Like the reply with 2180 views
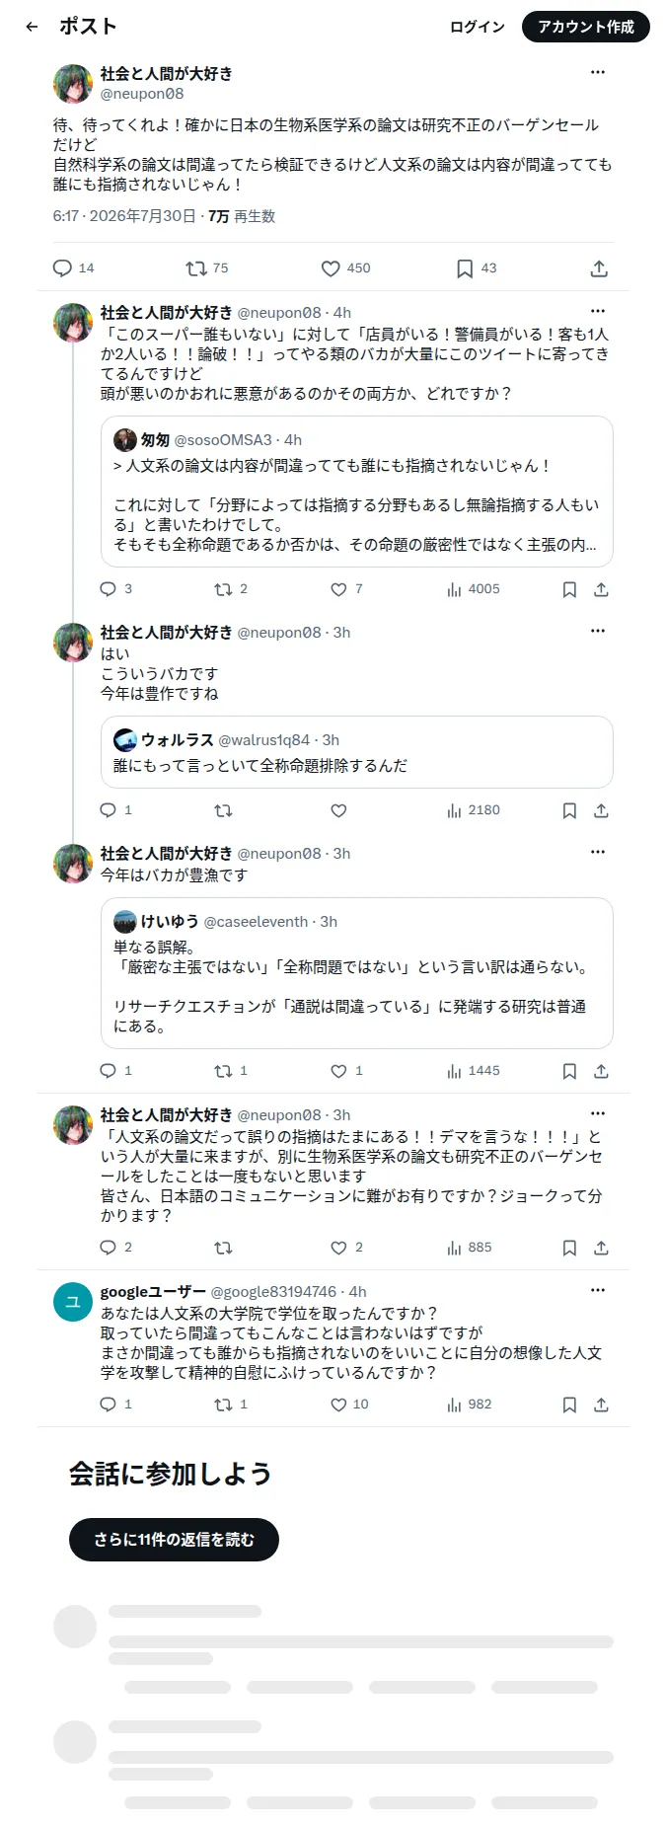Screen dimensions: 666x1824 [x=338, y=810]
